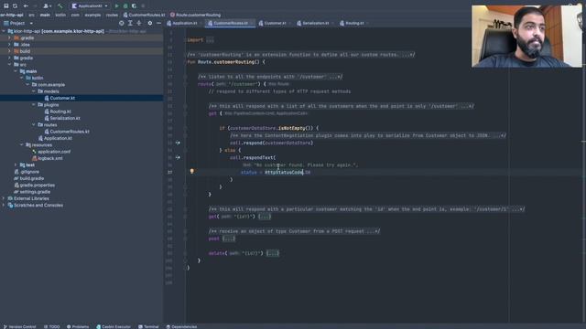This screenshot has height=329, width=586.
Task: Collapse the plugins package
Action: [x=34, y=105]
